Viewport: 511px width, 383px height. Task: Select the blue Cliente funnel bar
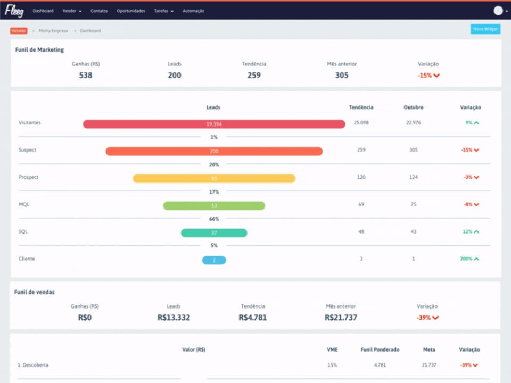214,260
